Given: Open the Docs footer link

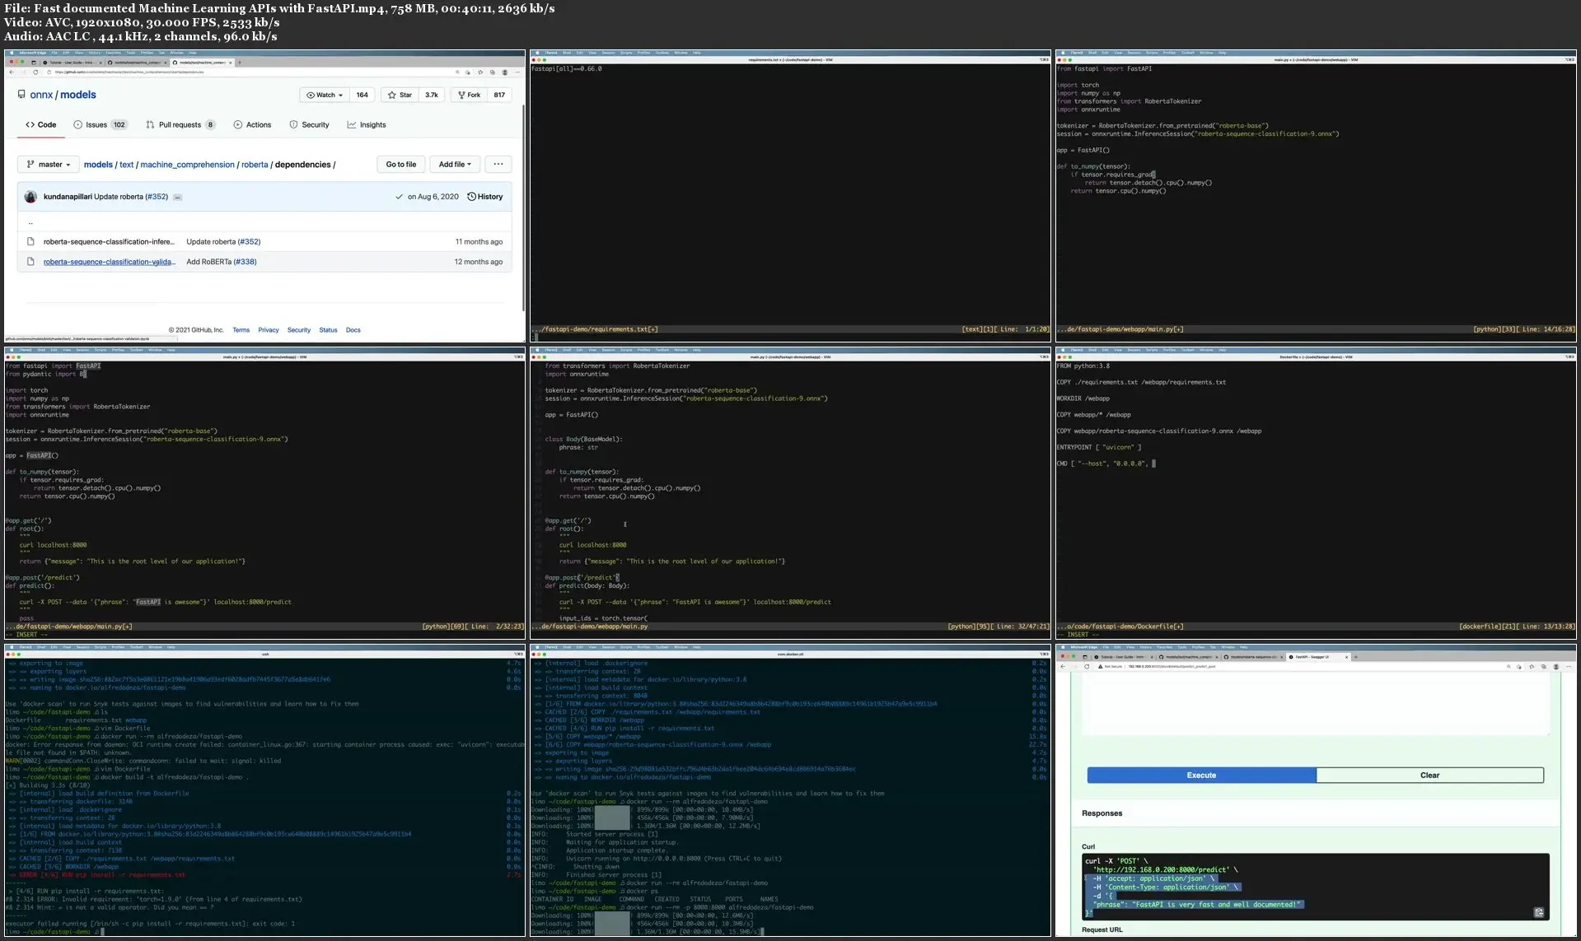Looking at the screenshot, I should click(x=353, y=330).
